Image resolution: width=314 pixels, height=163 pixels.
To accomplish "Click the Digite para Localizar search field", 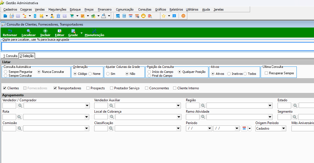I will coord(158,46).
